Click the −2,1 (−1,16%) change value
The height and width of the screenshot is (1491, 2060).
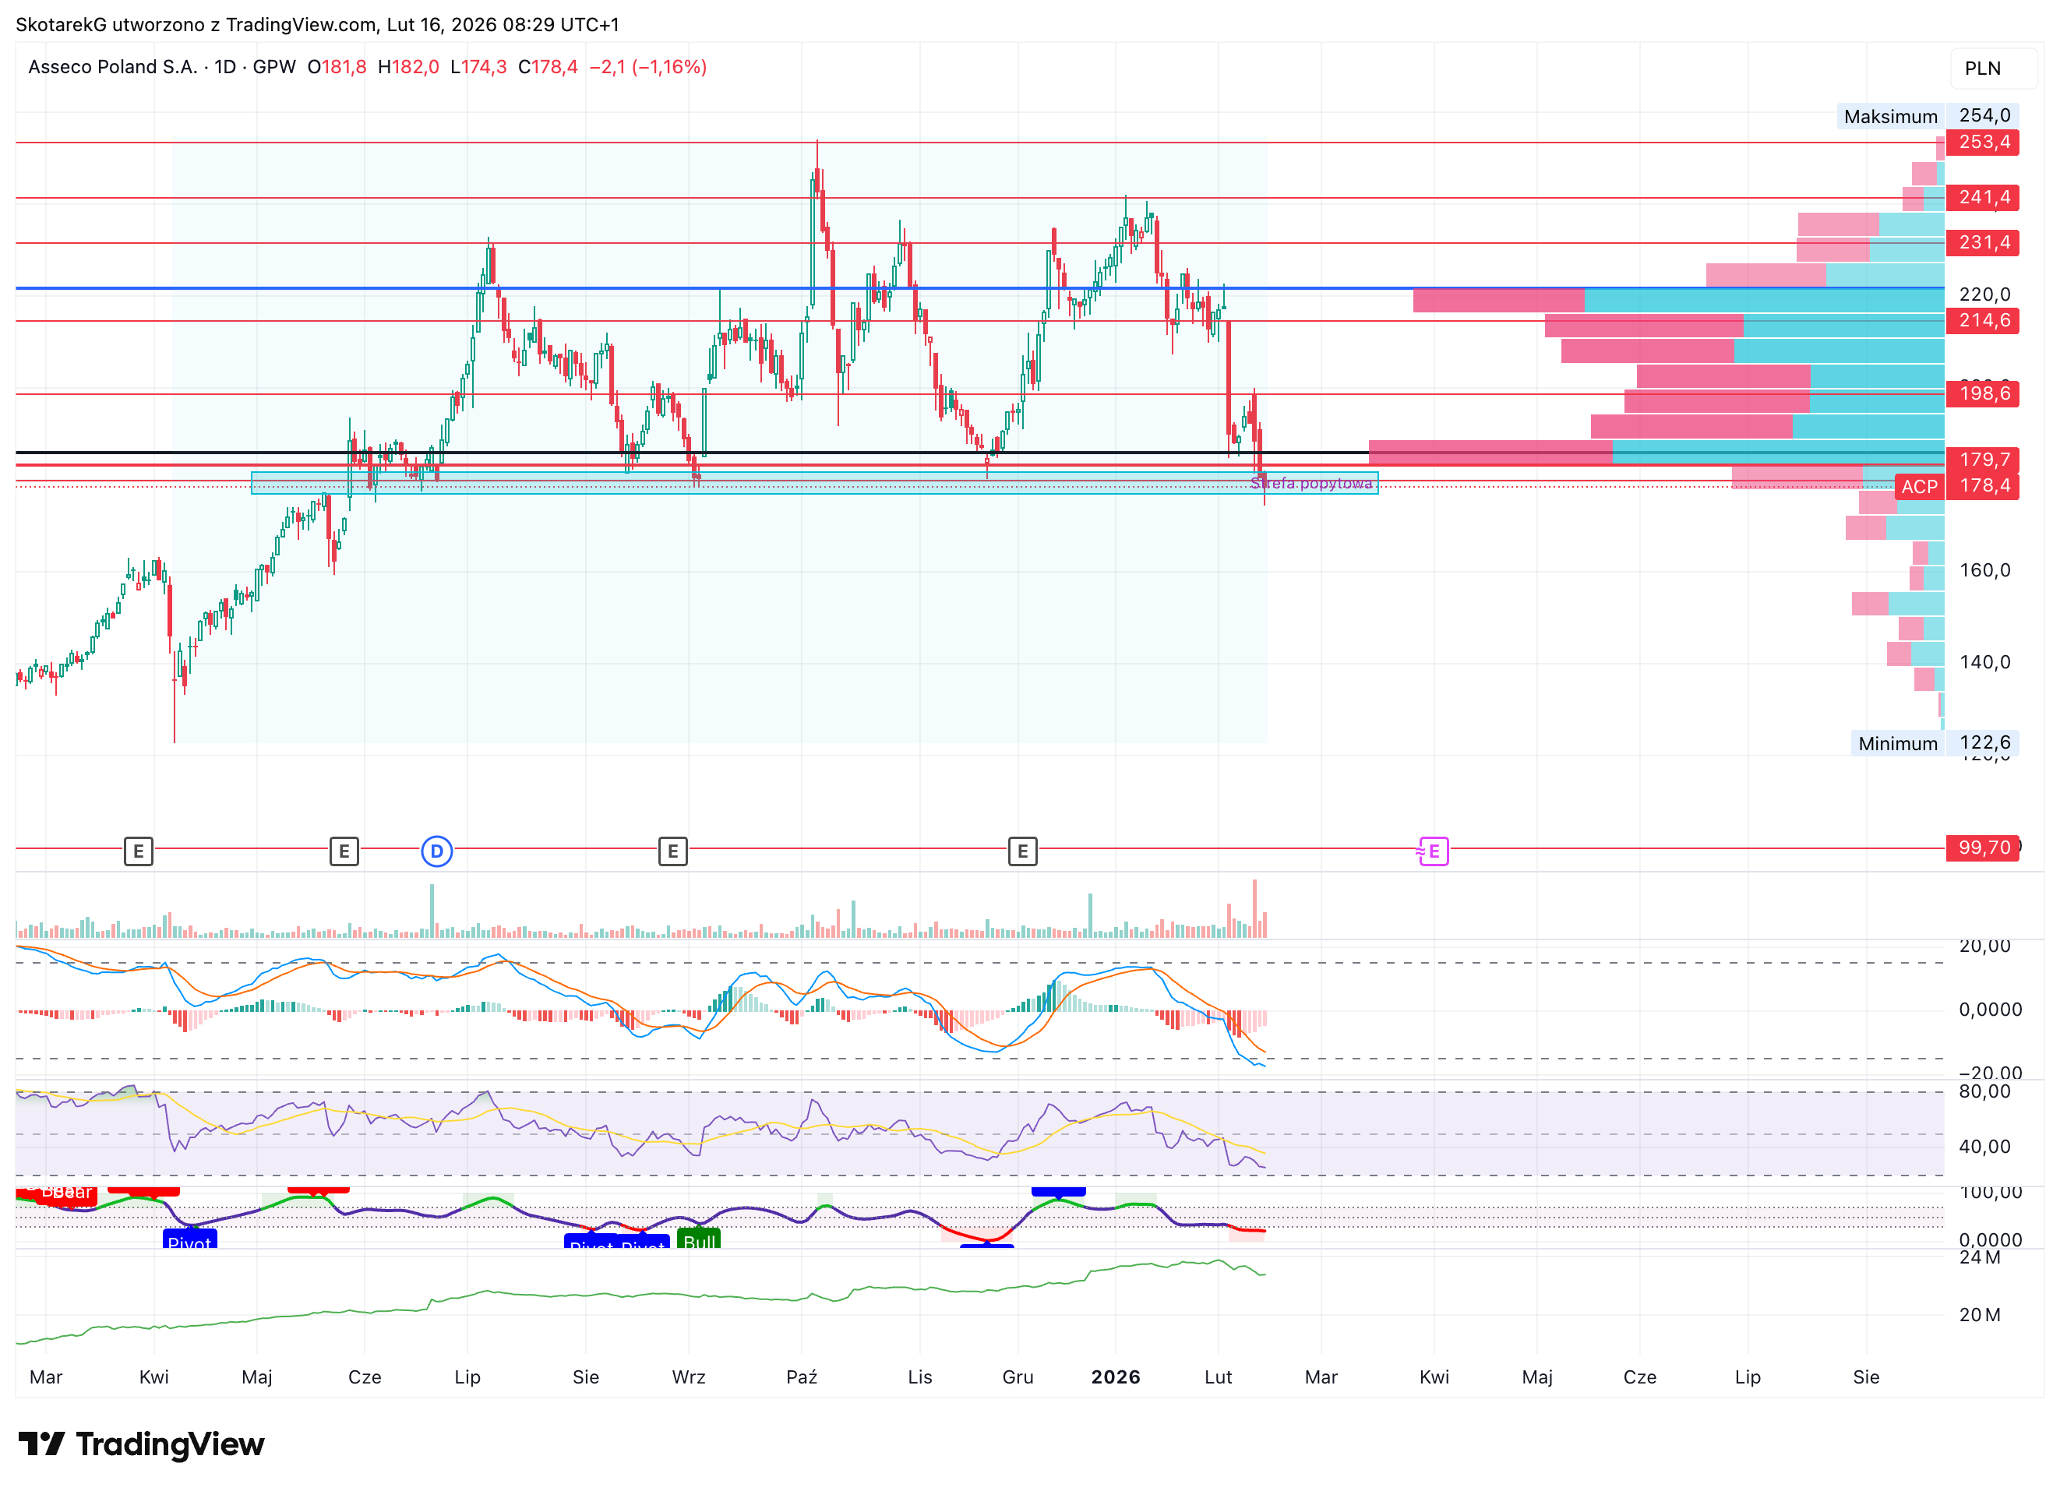tap(647, 67)
